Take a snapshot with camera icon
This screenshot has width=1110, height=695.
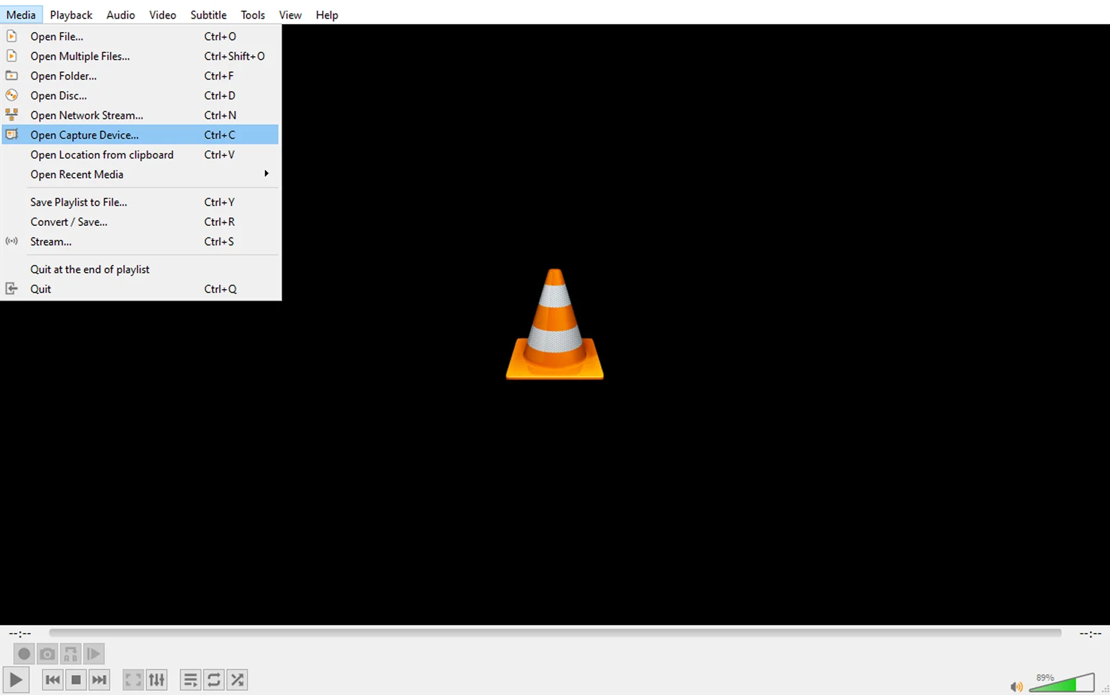tap(47, 654)
